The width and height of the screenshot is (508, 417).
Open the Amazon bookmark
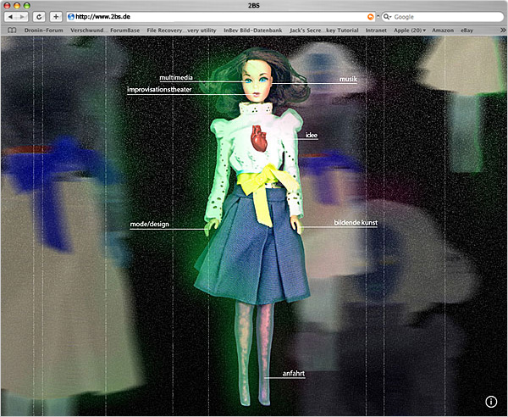(x=443, y=31)
